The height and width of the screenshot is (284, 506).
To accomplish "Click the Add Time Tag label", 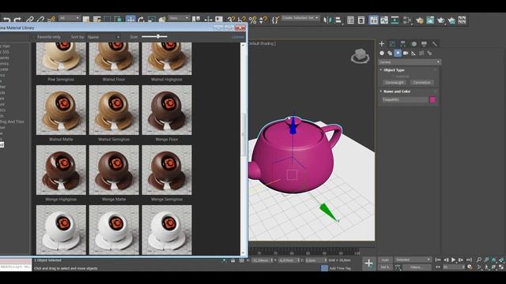I will [340, 268].
